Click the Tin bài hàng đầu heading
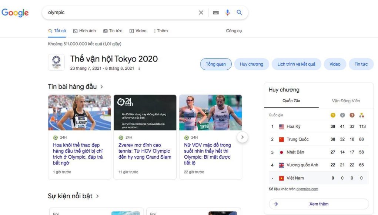 [x=72, y=87]
